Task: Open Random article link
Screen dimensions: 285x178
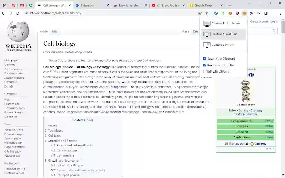Action: [13, 73]
